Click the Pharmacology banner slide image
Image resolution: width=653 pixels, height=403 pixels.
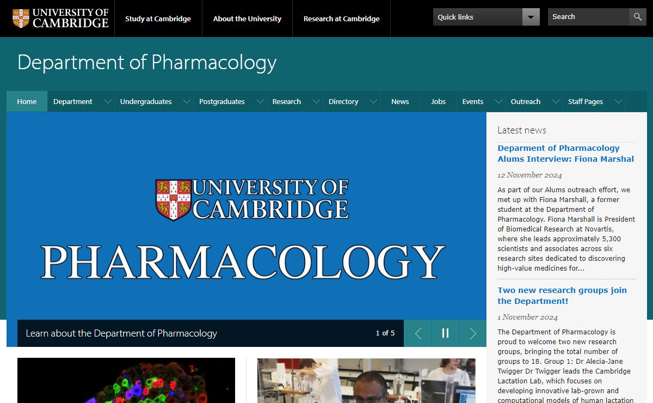pyautogui.click(x=247, y=216)
